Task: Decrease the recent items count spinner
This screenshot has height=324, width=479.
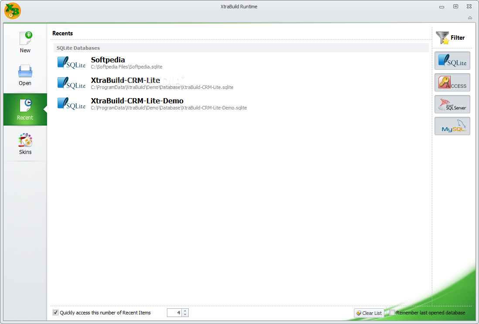Action: pyautogui.click(x=185, y=314)
